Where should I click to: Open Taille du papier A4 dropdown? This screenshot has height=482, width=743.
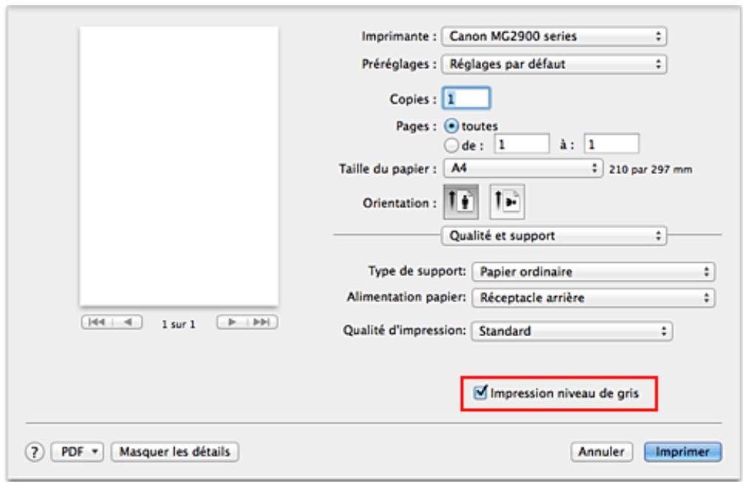[x=523, y=168]
